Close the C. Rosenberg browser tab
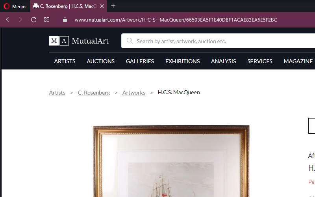315x197 pixels. coord(102,6)
